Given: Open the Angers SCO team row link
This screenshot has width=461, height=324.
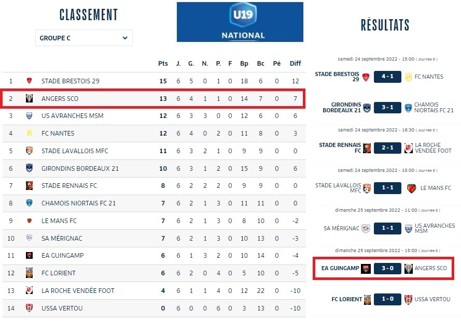Looking at the screenshot, I should tap(60, 98).
